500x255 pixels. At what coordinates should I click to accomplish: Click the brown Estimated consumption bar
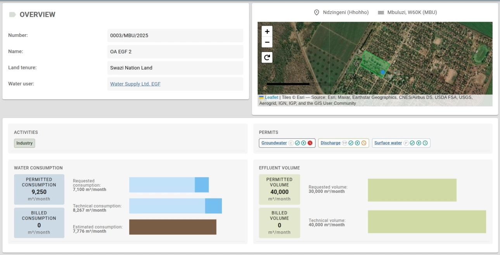pyautogui.click(x=173, y=227)
